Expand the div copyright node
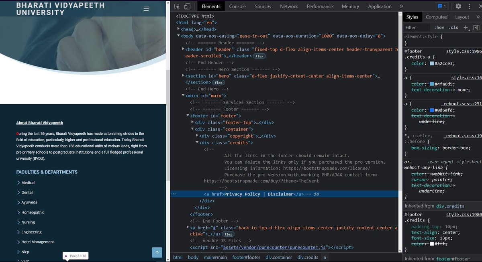482x262 pixels. point(197,136)
